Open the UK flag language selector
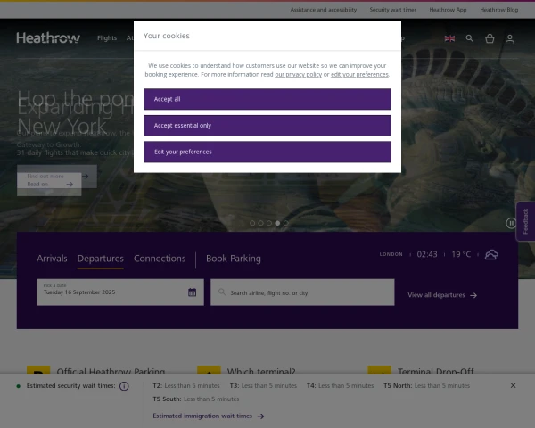 pyautogui.click(x=449, y=38)
